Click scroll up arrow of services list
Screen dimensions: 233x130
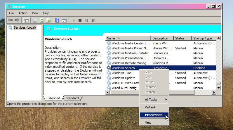click(x=218, y=38)
